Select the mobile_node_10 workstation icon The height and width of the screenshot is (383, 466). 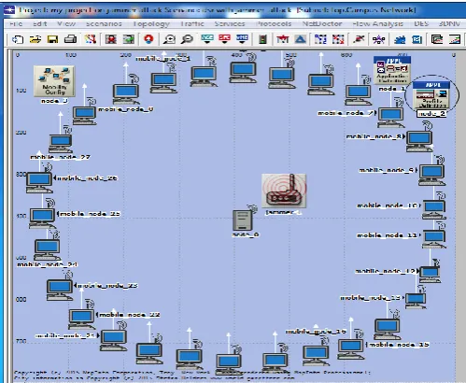pyautogui.click(x=434, y=209)
